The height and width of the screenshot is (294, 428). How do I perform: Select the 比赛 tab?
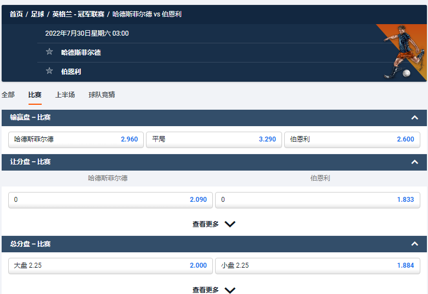[35, 95]
